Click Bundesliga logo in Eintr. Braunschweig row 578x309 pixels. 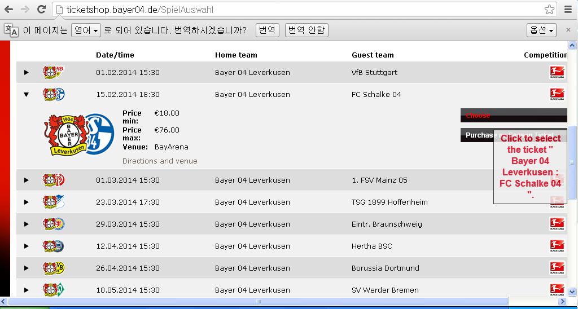point(557,224)
